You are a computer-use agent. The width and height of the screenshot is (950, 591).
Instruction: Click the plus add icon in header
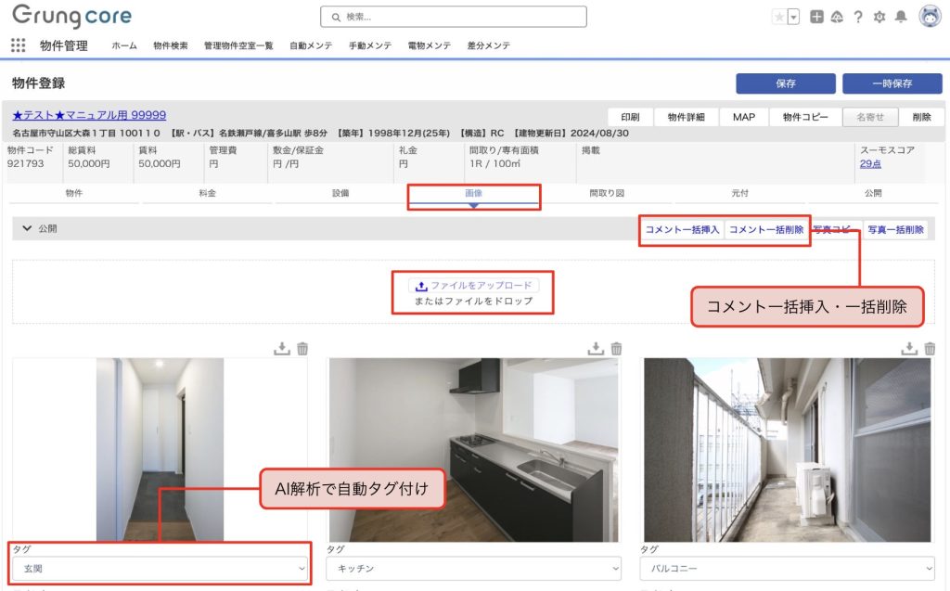point(816,17)
